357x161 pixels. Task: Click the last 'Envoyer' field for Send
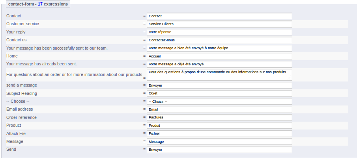tap(219, 150)
